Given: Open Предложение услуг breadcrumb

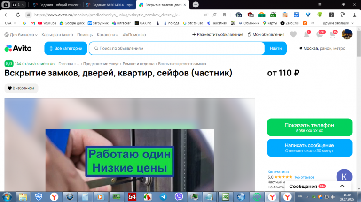Looking at the screenshot, I should click(101, 64).
